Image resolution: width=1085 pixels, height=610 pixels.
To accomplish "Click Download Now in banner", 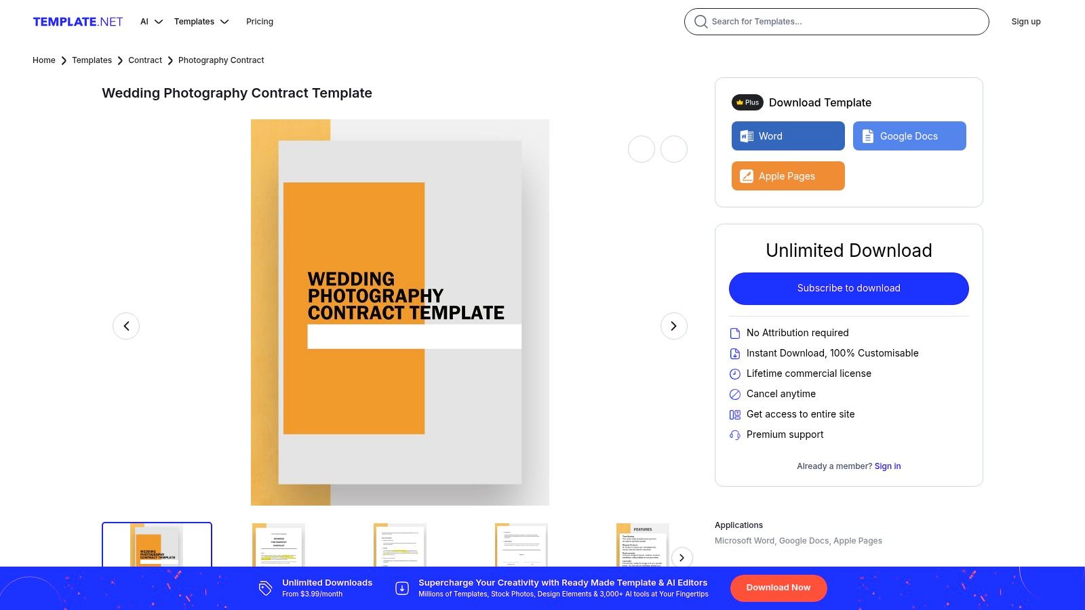I will click(778, 588).
